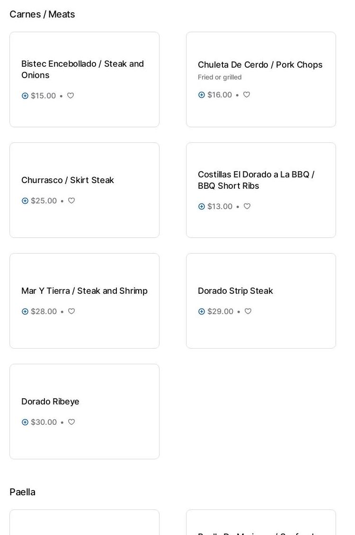Screen dimensions: 355x535
Task: Open Bistec Encebollado / Steak and Onions
Action: [82, 70]
